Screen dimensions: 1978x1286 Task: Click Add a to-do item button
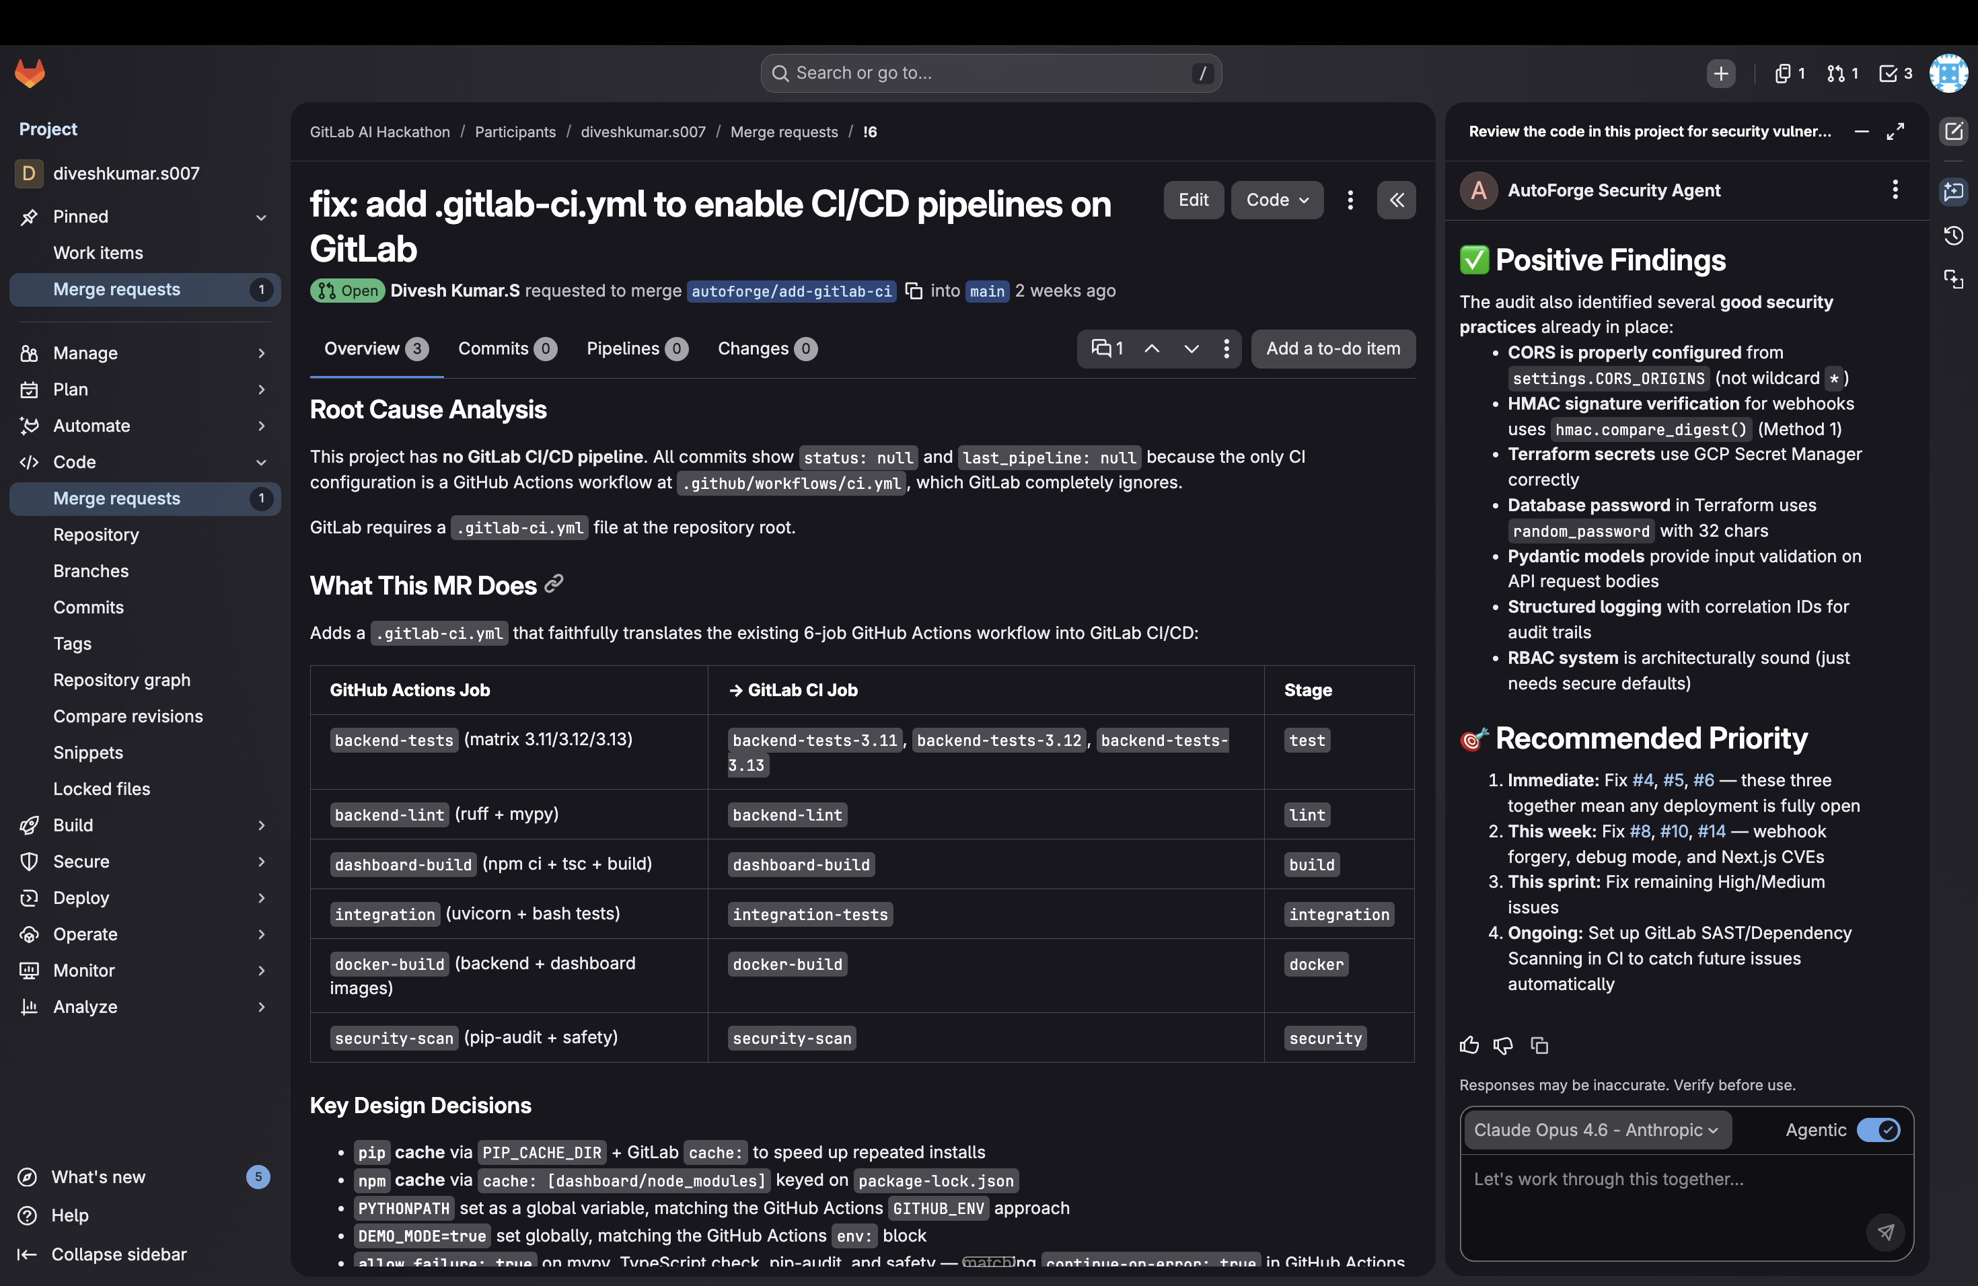1332,349
